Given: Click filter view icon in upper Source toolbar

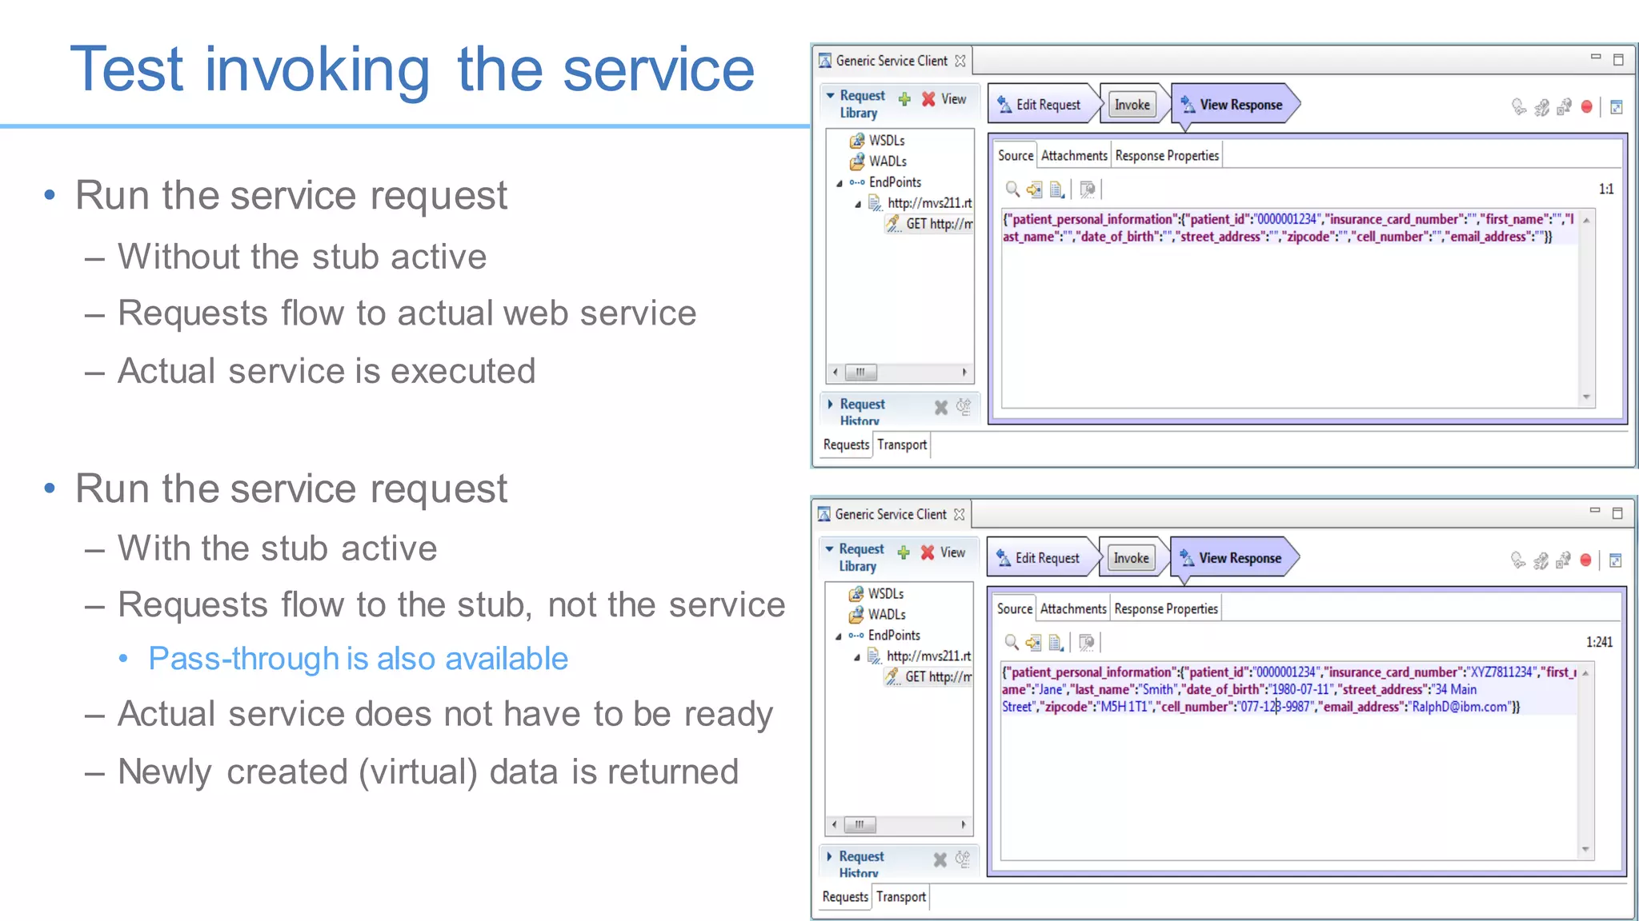Looking at the screenshot, I should (x=1087, y=189).
